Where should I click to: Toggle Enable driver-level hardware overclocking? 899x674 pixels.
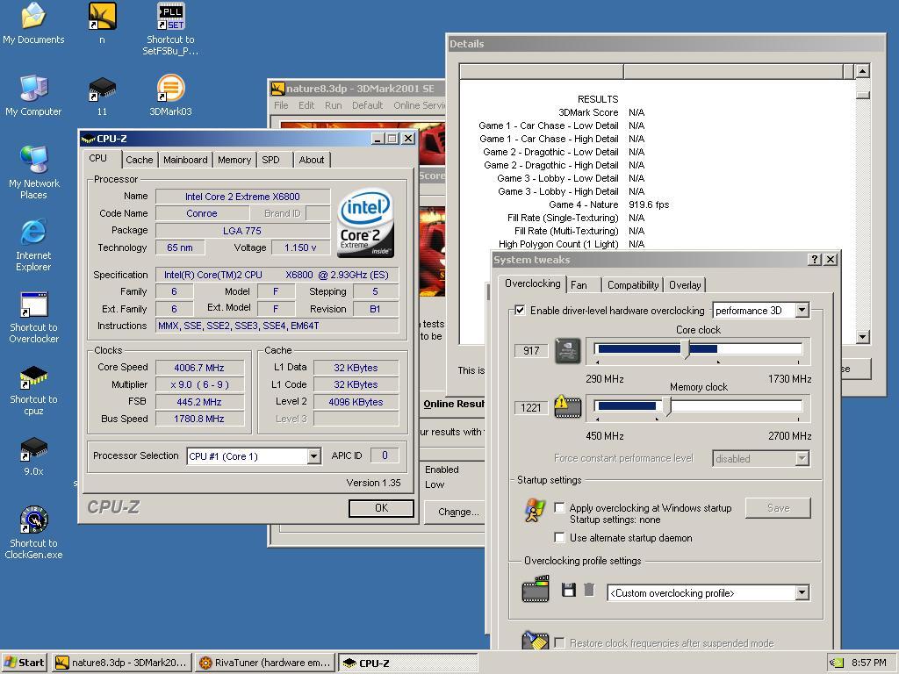(x=520, y=310)
